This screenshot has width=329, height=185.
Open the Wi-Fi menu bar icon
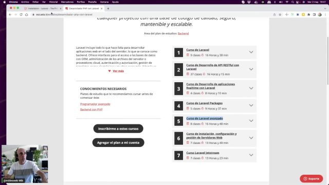287,2
